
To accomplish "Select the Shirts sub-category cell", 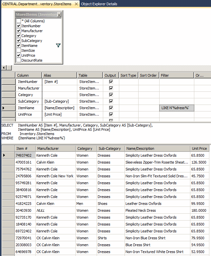I will (x=111, y=238).
